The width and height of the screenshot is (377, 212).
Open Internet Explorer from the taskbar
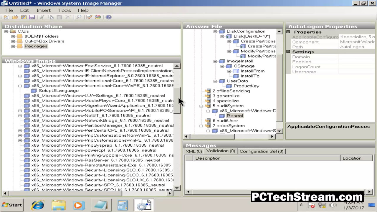click(38, 205)
